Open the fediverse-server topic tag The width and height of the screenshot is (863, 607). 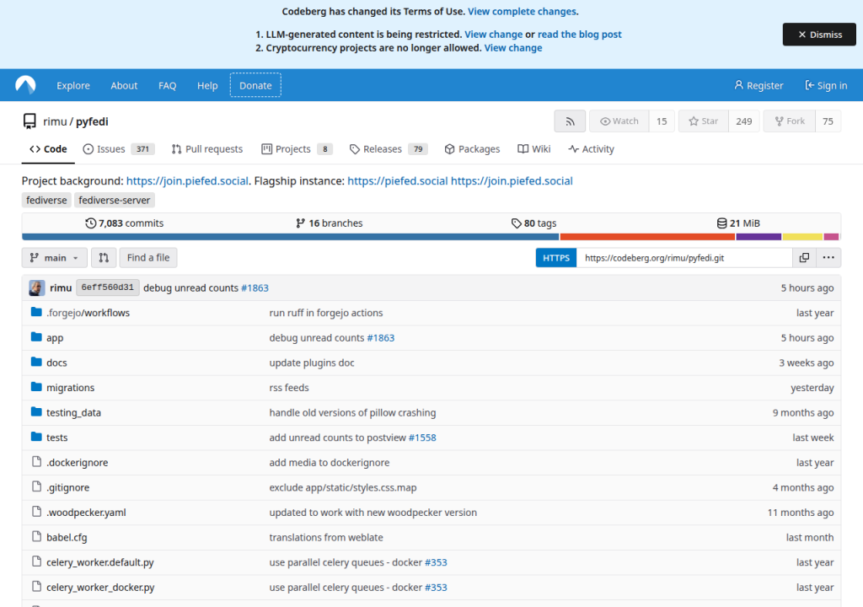(x=114, y=200)
